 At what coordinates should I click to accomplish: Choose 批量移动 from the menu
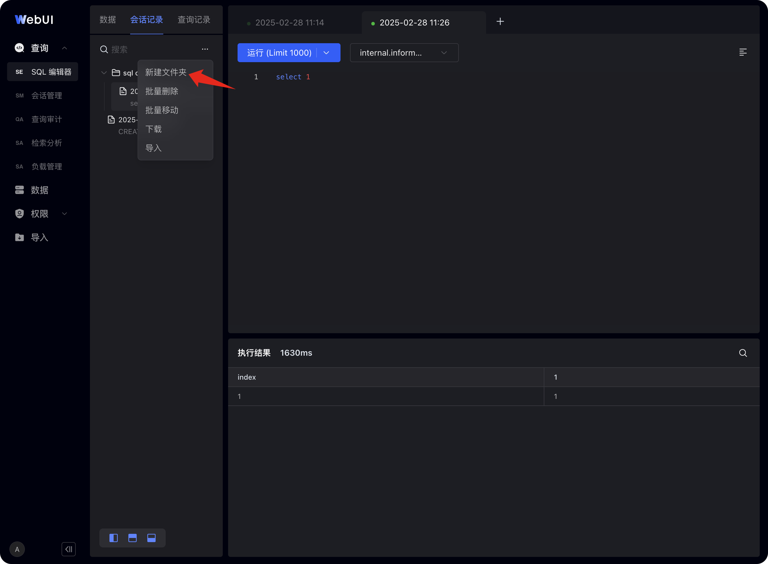[162, 110]
